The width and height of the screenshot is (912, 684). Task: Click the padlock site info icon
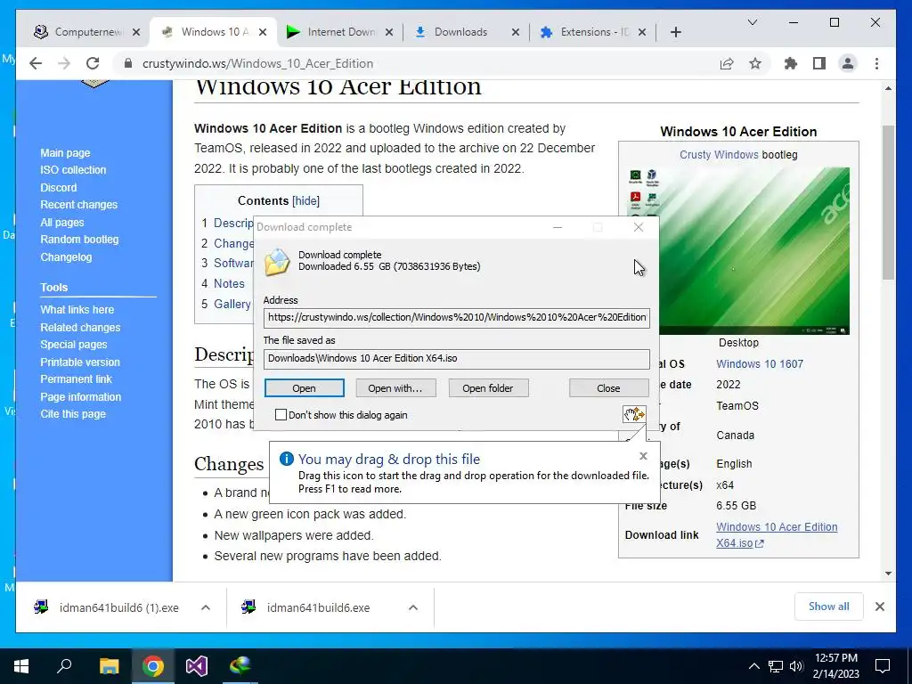(x=128, y=63)
